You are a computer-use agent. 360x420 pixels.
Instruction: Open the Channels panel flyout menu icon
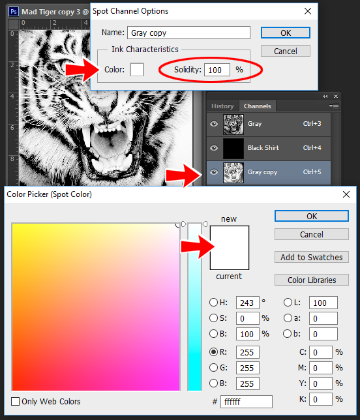pyautogui.click(x=334, y=106)
